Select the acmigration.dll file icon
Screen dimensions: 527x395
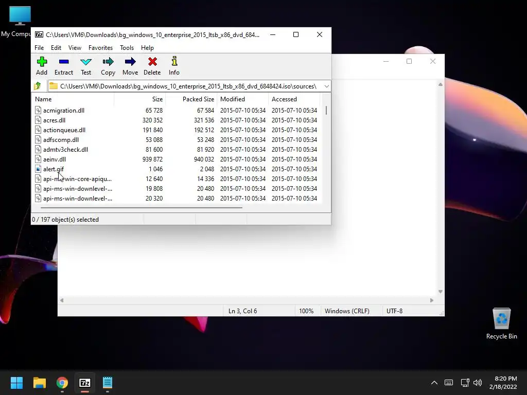[x=38, y=110]
